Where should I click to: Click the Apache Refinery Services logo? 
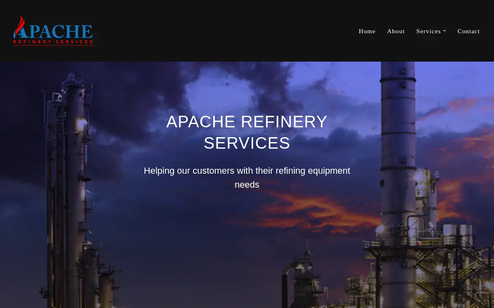tap(53, 31)
